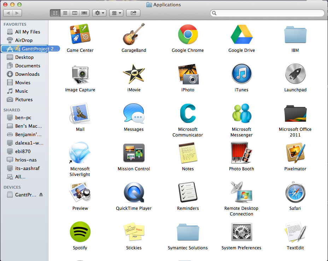Click into the Finder search field
This screenshot has width=328, height=261.
(269, 13)
